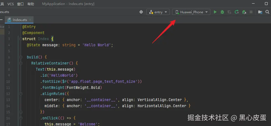Minimize the DevEco Studio window

coord(253,4)
